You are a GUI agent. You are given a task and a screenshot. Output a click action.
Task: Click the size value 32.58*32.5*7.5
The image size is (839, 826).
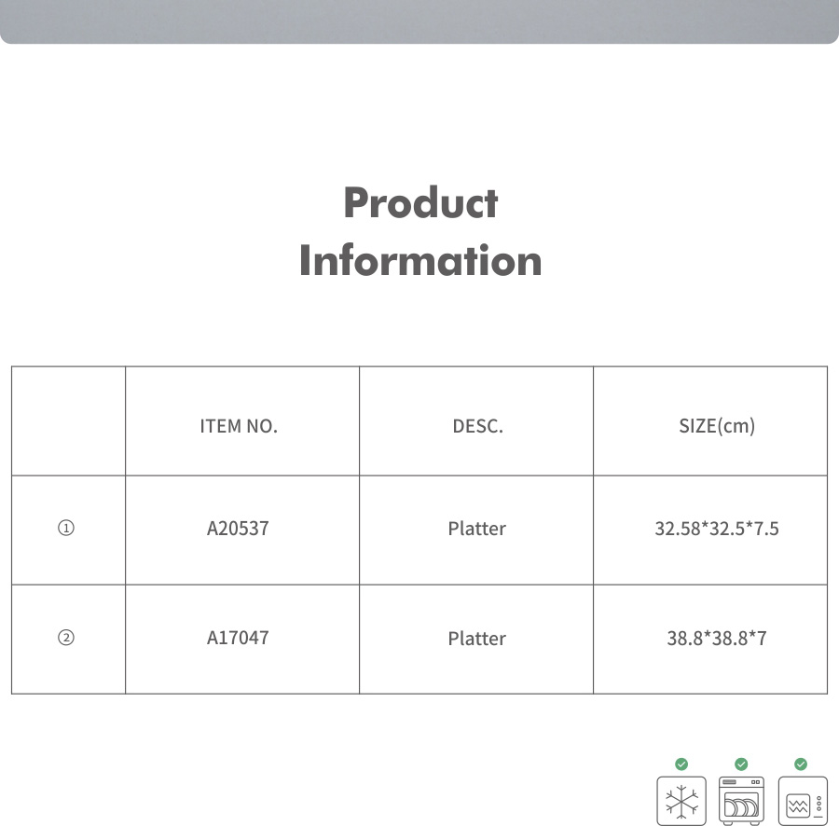pyautogui.click(x=717, y=529)
